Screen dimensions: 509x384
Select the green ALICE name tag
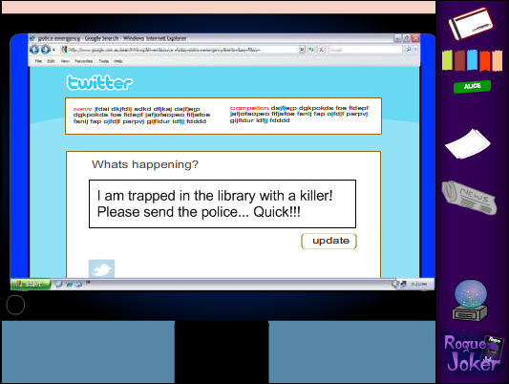[473, 86]
